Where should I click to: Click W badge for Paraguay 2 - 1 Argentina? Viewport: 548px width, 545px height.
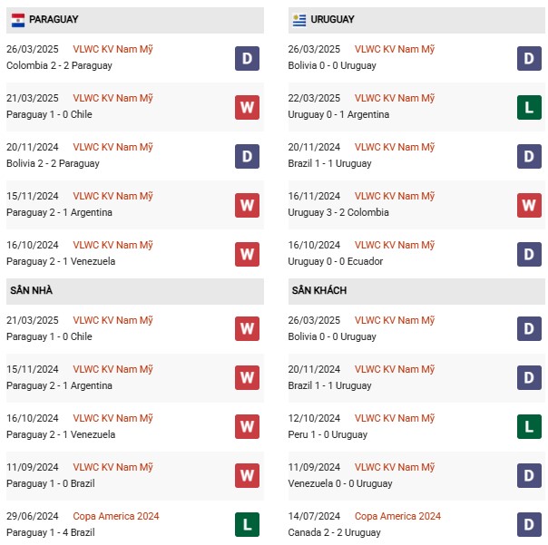(247, 205)
